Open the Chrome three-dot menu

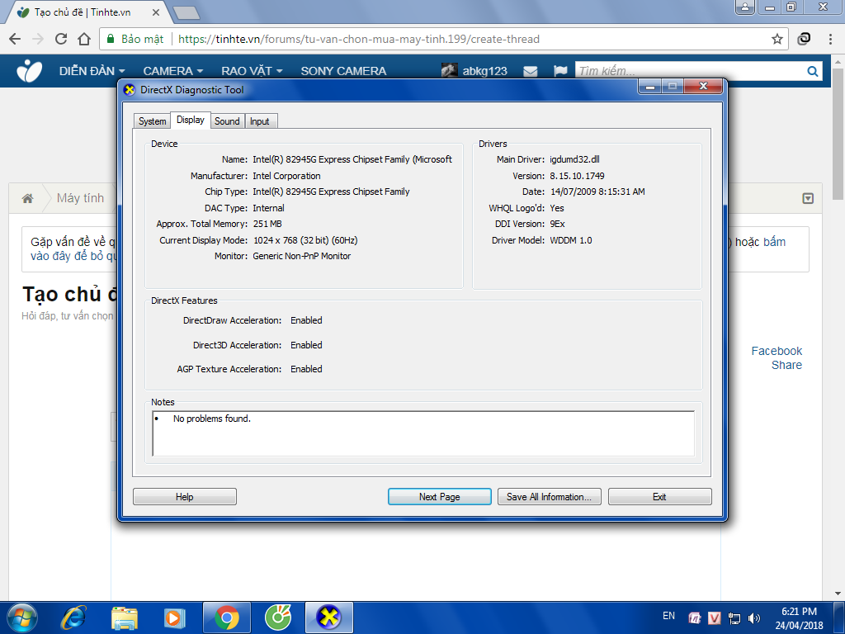click(830, 39)
